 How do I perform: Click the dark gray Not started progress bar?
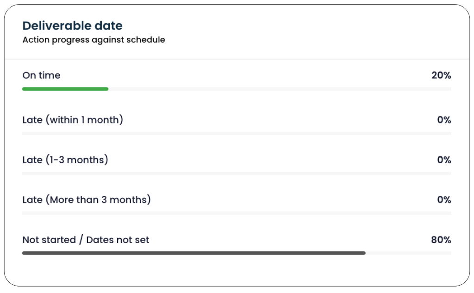[x=194, y=253]
